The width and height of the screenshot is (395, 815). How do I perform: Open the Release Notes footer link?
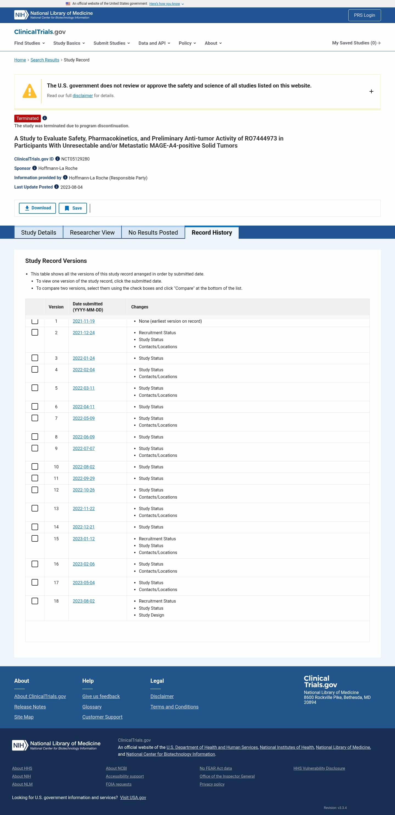point(30,707)
